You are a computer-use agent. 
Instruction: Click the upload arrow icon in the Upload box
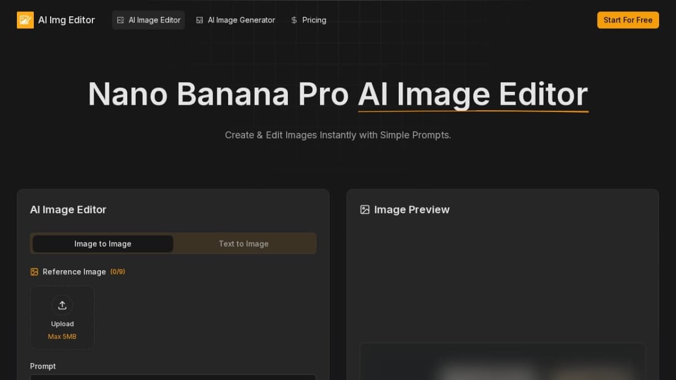coord(62,305)
